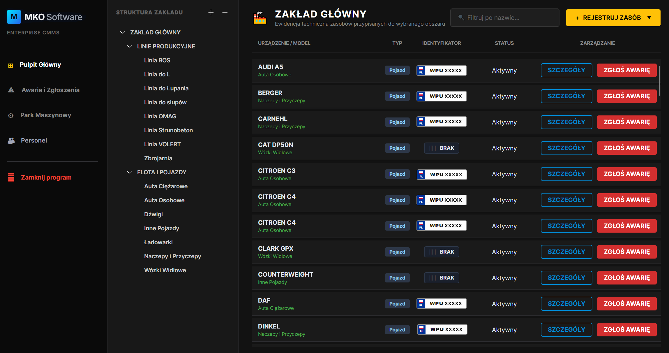Click the Pulpit Główny grid icon

10,65
